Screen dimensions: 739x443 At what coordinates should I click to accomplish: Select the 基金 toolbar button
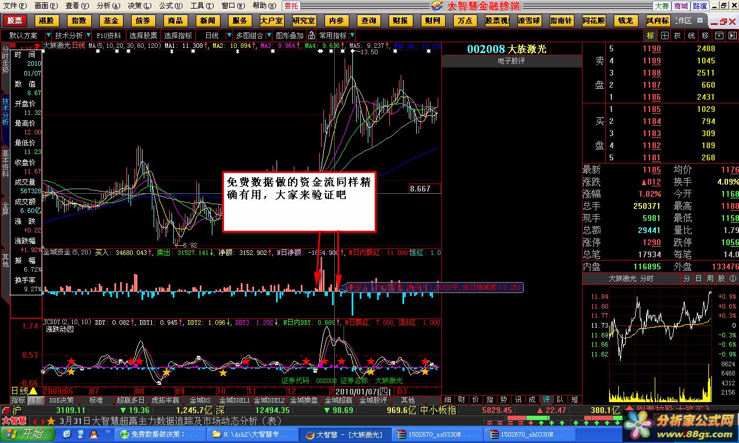111,20
